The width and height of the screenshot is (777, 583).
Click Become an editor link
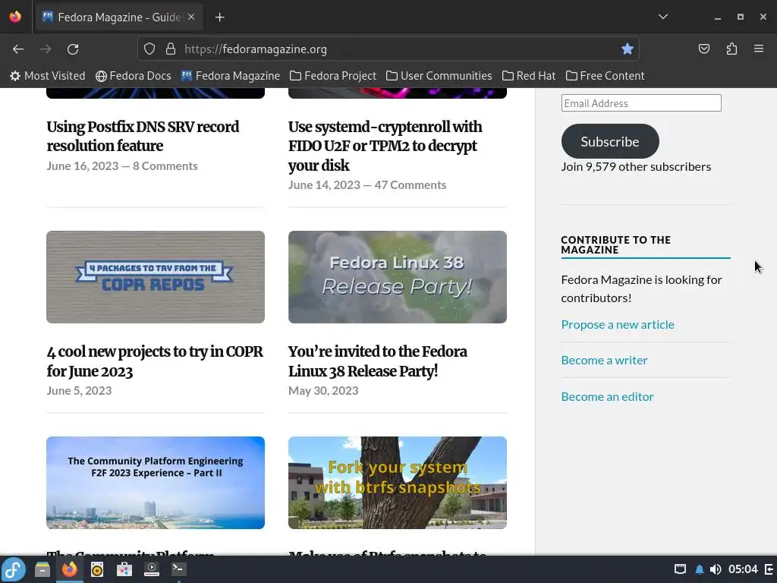(607, 396)
